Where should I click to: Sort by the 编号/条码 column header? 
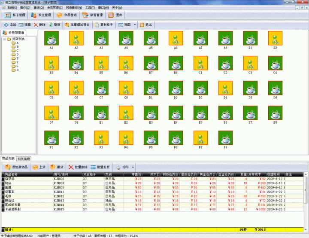[x=68, y=174]
